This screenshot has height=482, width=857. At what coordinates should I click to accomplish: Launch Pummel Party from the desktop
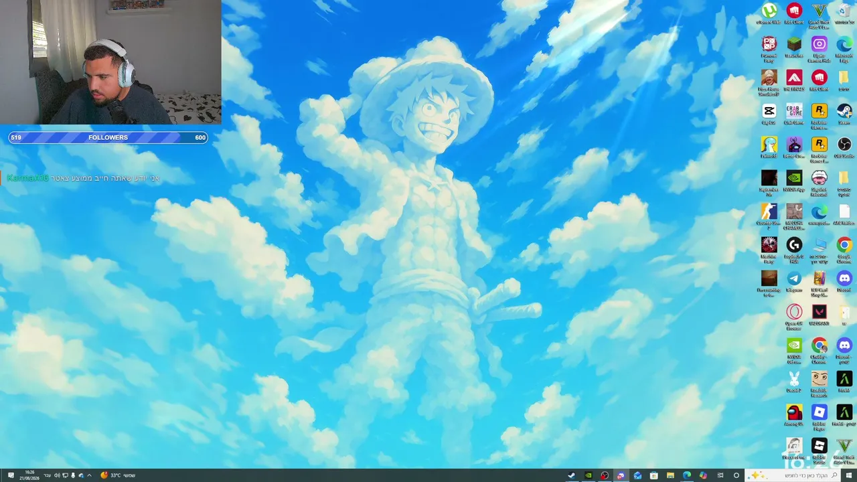pos(769,48)
